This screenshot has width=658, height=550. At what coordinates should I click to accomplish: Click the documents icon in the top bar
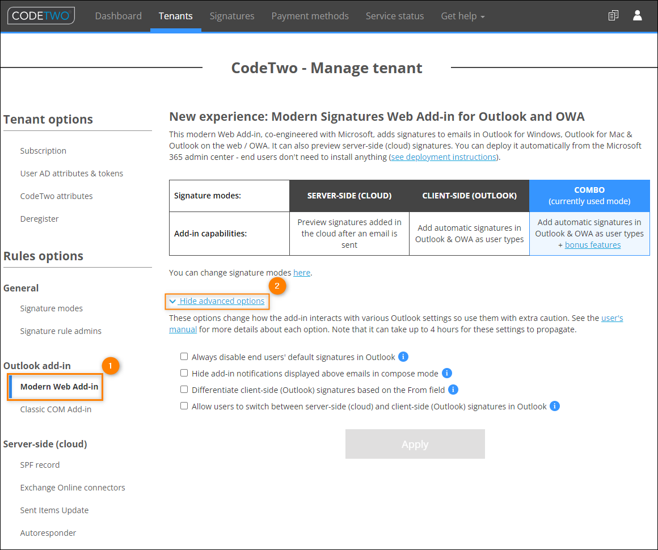coord(613,15)
